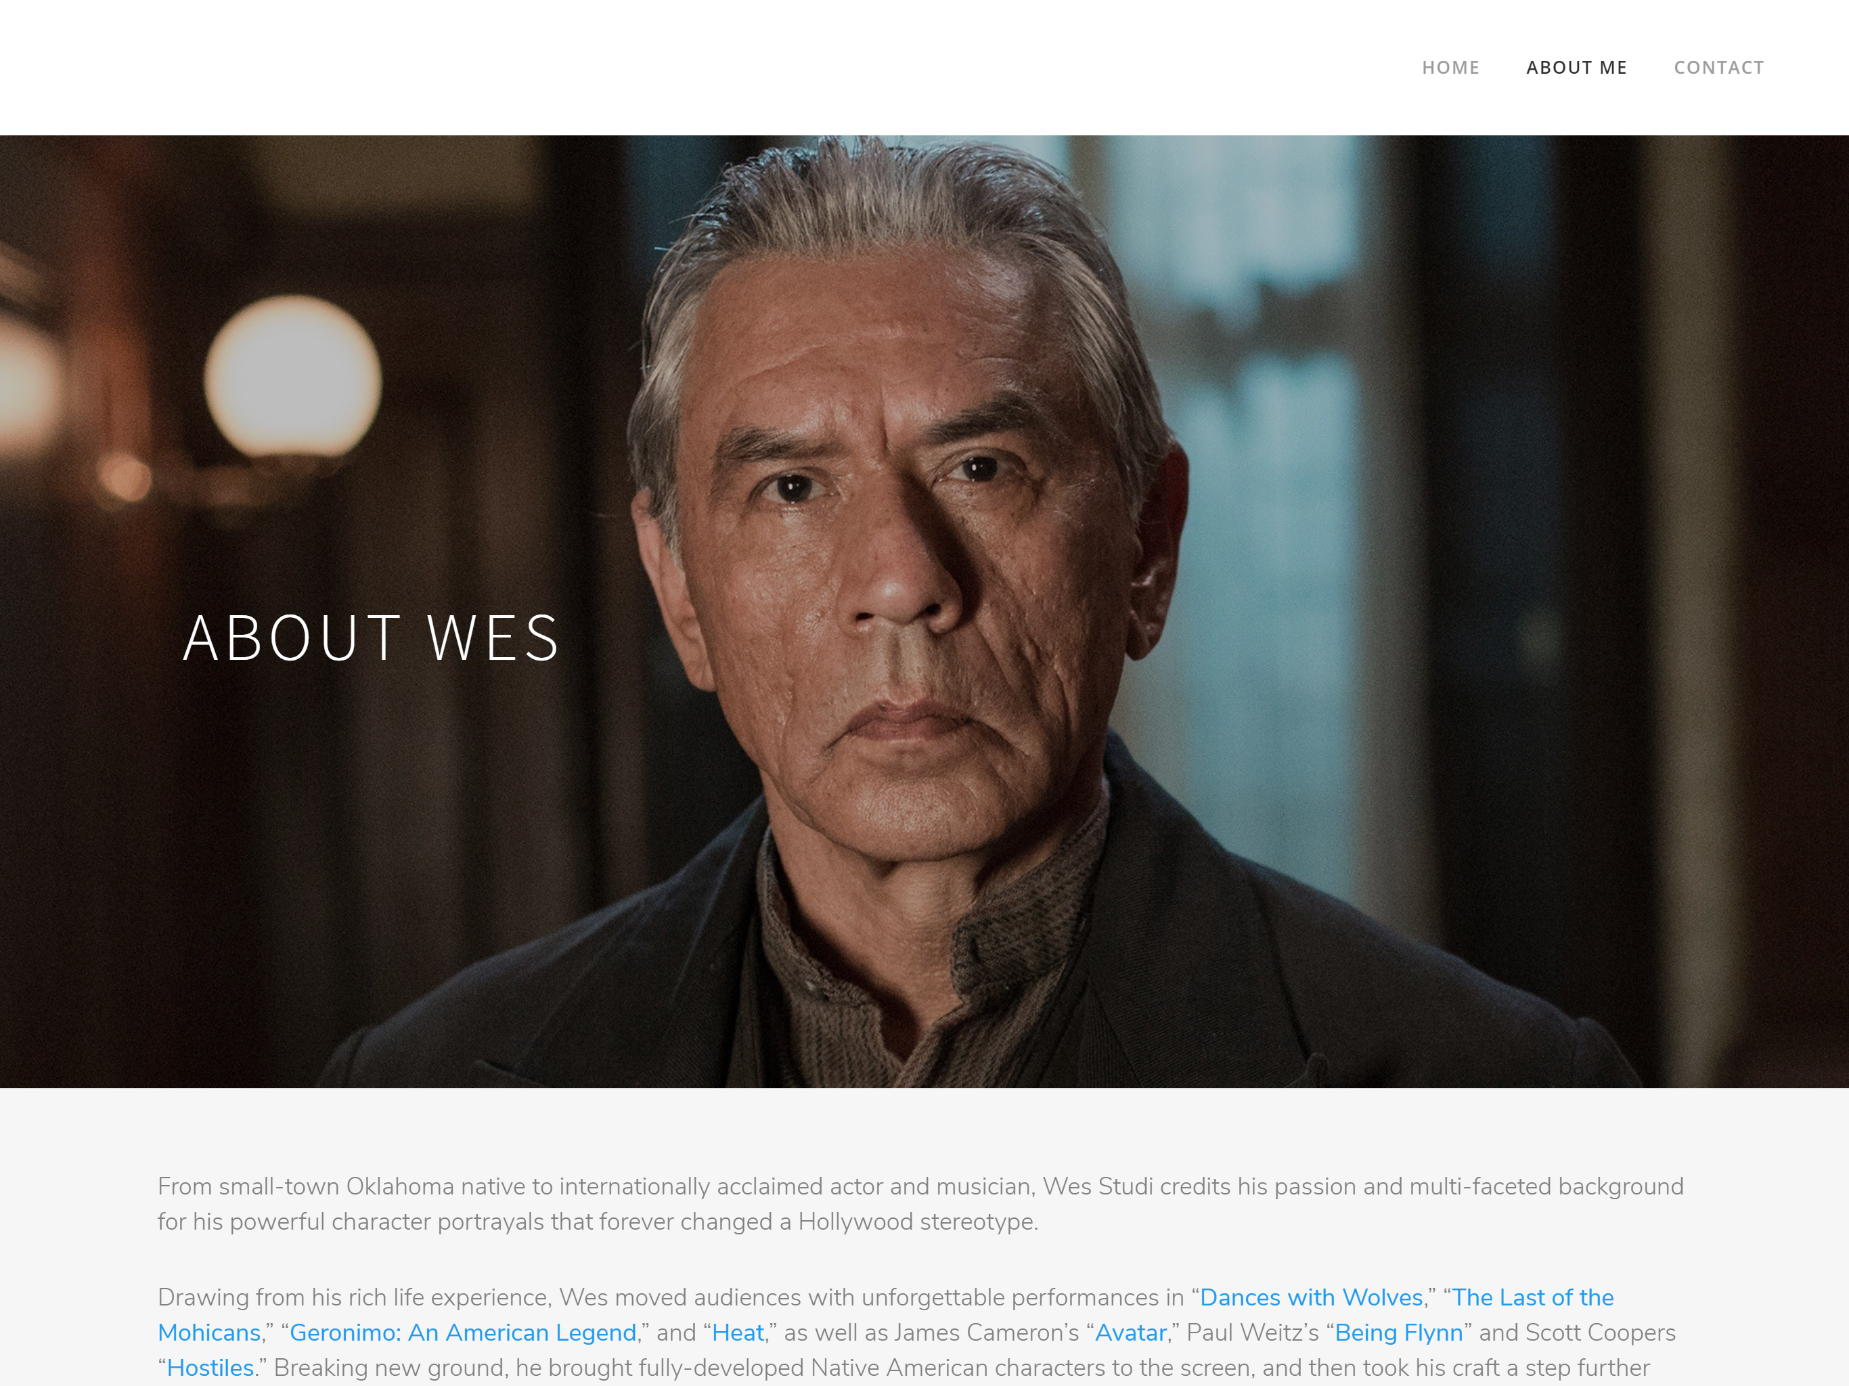
Task: Follow The Last of the Mohicans link
Action: coord(1533,1297)
